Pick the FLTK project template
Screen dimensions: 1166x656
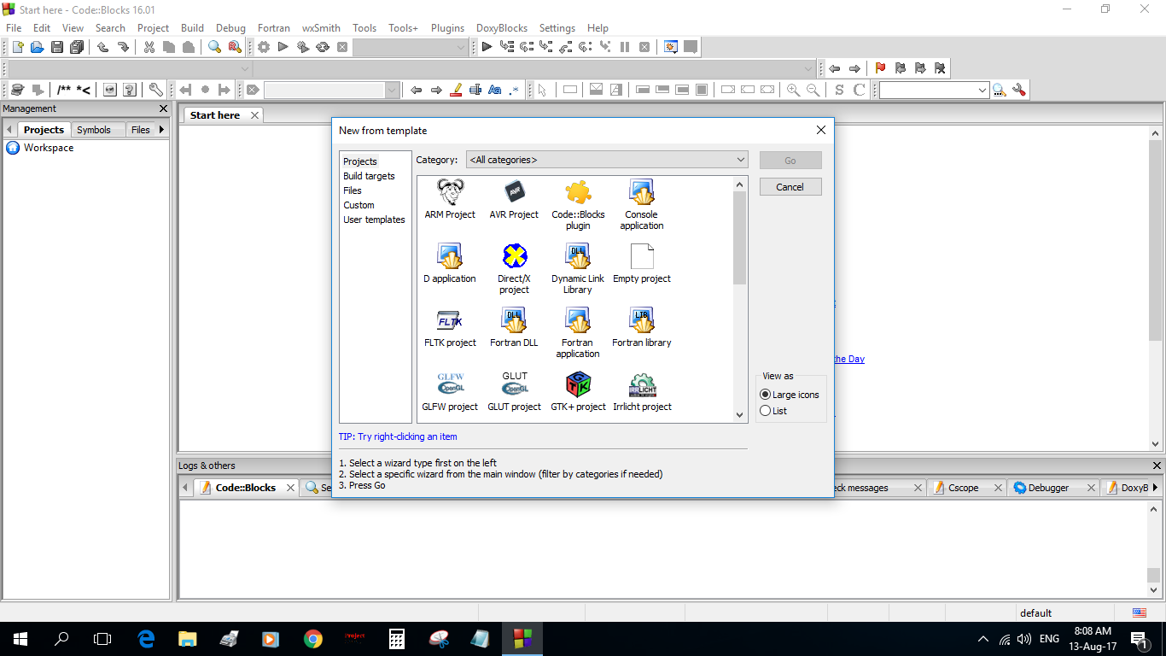point(450,327)
